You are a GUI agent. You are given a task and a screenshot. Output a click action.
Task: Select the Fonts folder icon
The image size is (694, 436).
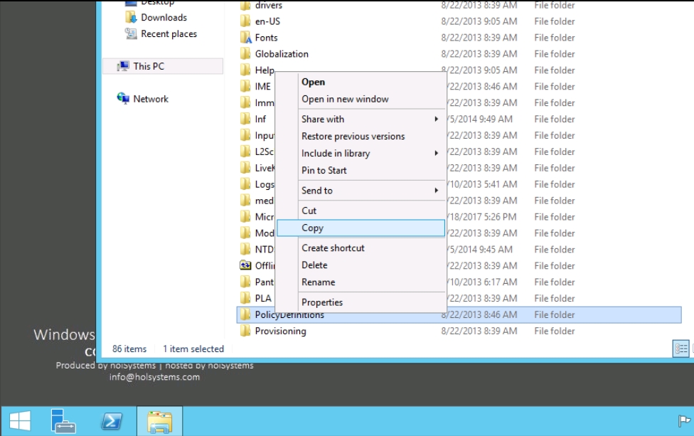click(x=246, y=38)
